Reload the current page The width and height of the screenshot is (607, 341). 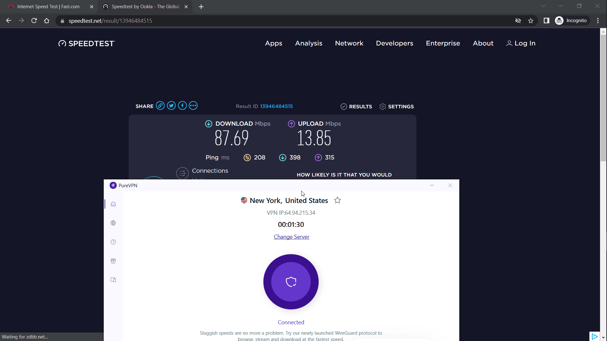click(x=34, y=21)
